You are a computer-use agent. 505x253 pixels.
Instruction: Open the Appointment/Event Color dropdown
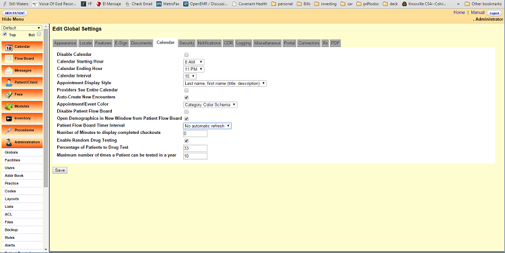pyautogui.click(x=210, y=104)
